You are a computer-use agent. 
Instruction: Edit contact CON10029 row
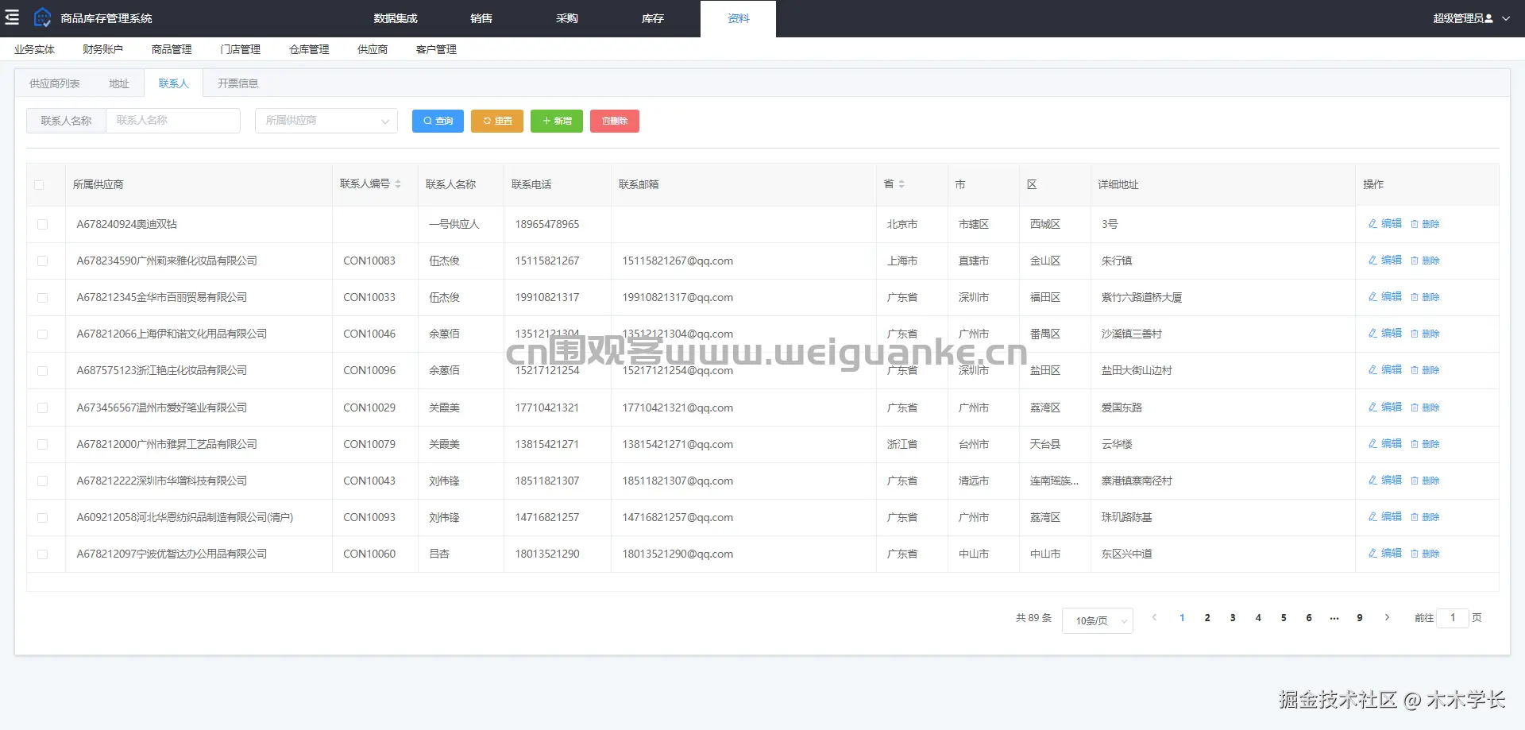pyautogui.click(x=1385, y=407)
